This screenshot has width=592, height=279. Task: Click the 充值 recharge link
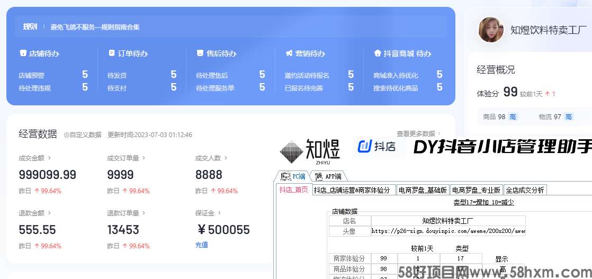(202, 245)
